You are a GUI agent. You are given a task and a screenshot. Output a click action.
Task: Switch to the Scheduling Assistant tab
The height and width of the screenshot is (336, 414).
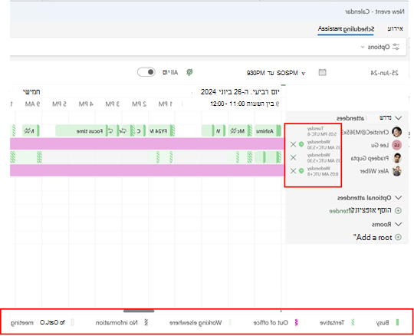346,29
